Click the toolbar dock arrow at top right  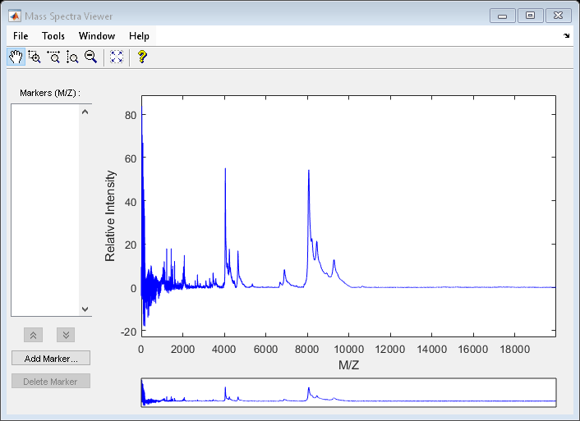click(x=566, y=36)
